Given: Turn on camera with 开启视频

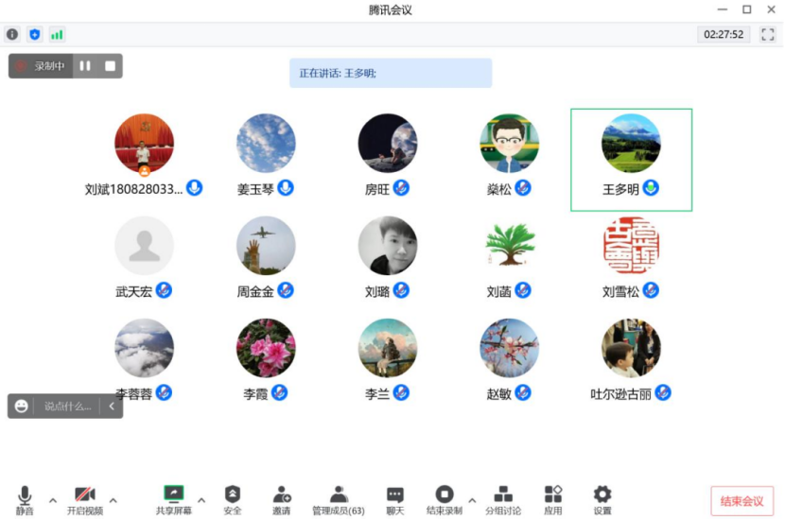Looking at the screenshot, I should tap(85, 500).
